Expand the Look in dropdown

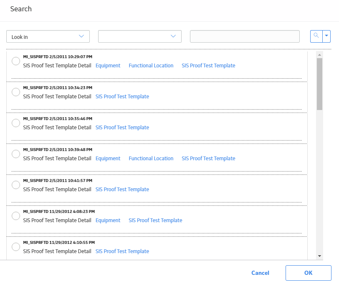coord(48,36)
